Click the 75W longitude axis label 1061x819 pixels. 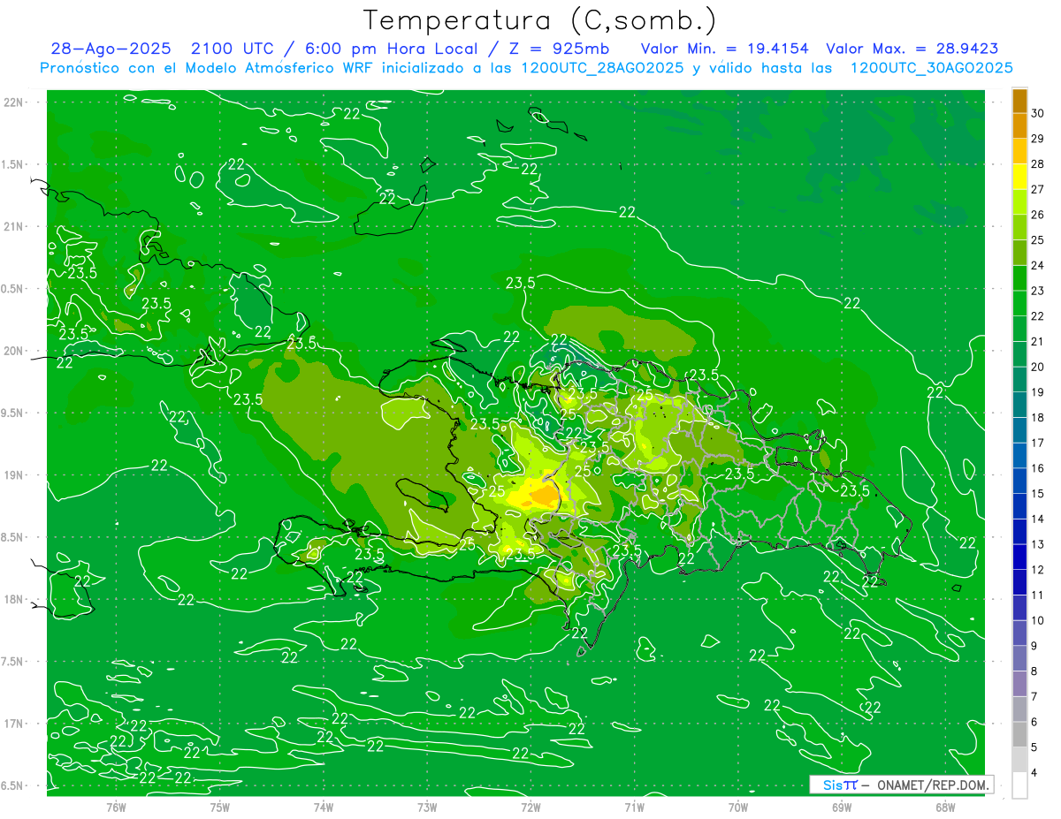point(220,808)
